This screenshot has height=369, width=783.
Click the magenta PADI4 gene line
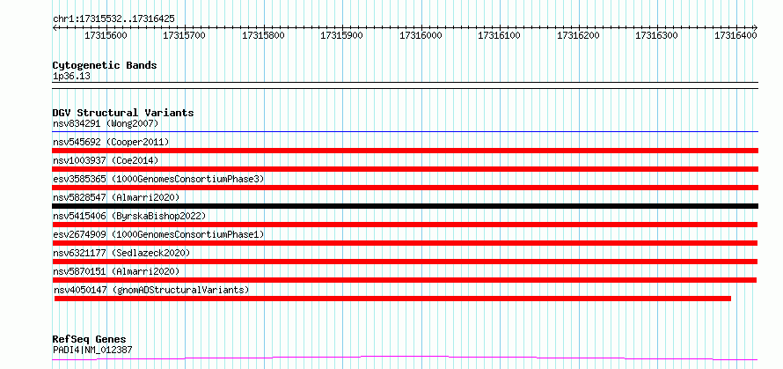click(405, 358)
